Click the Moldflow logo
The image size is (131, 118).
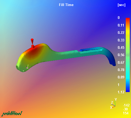click(12, 114)
